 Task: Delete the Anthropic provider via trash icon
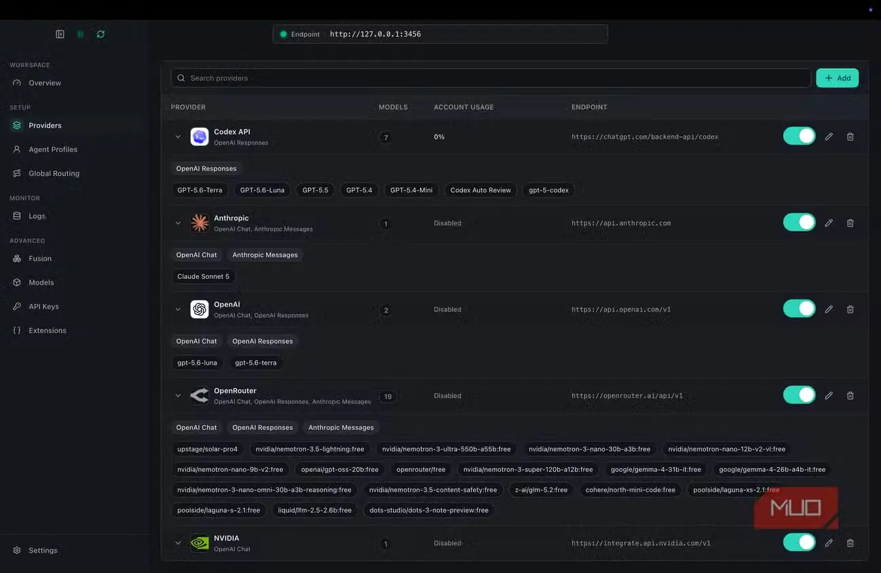(850, 223)
